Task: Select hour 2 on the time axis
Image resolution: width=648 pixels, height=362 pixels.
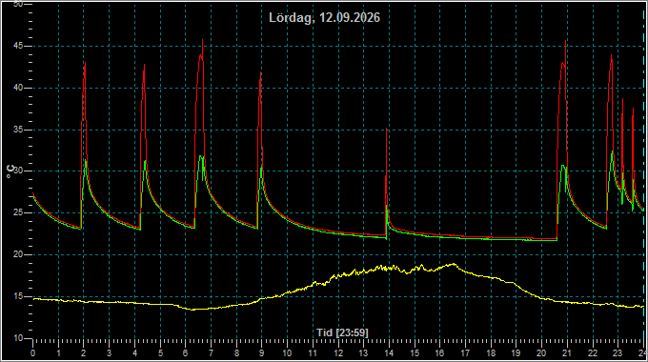Action: coord(84,353)
